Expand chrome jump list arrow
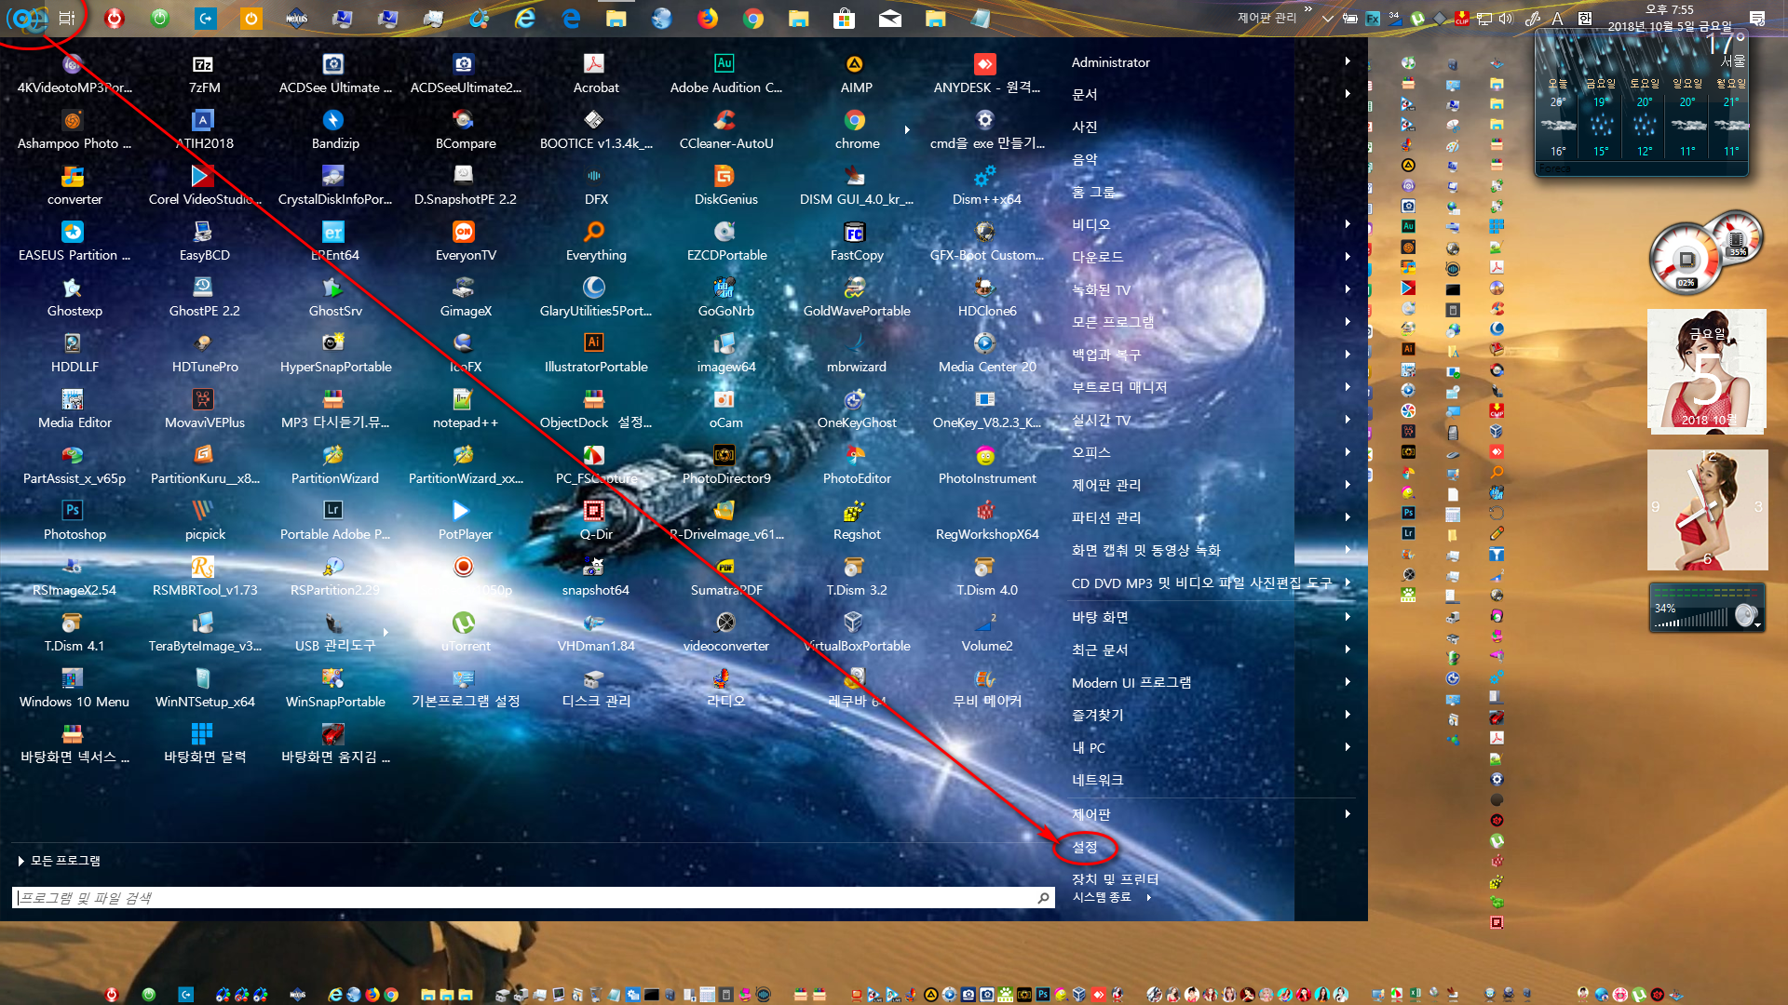1788x1005 pixels. (907, 130)
